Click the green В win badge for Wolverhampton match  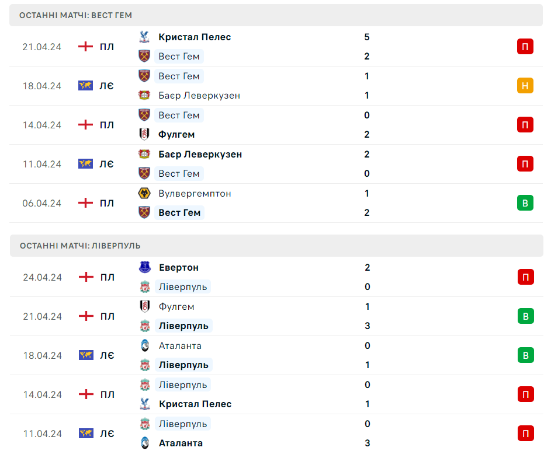pyautogui.click(x=525, y=203)
